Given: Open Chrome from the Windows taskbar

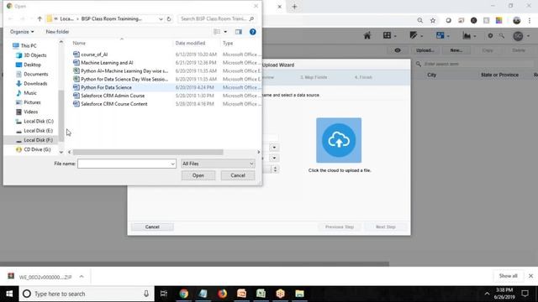Looking at the screenshot, I should point(184,294).
